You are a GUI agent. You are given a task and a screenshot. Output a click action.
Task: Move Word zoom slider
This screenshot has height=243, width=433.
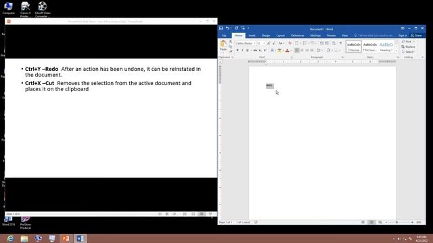coord(397,222)
